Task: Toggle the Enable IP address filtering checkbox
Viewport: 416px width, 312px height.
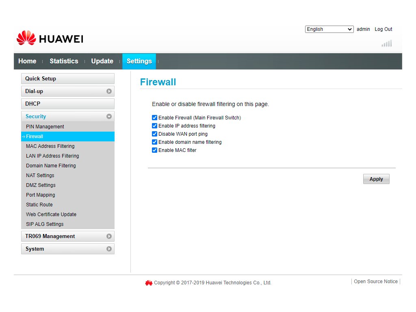Action: [154, 126]
